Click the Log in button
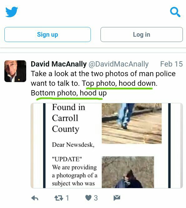This screenshot has width=186, height=208. tap(142, 35)
